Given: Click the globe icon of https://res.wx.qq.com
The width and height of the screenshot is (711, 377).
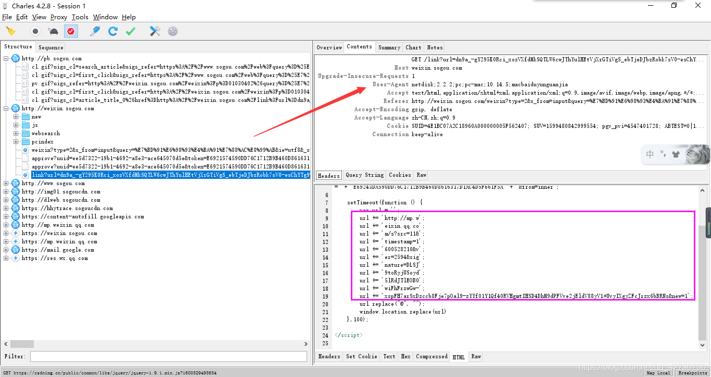Looking at the screenshot, I should (x=16, y=258).
